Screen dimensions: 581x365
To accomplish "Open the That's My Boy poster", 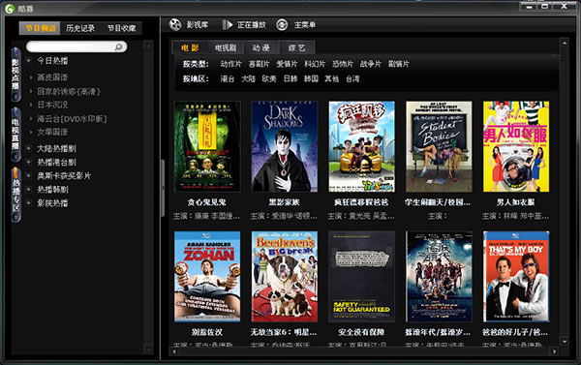I will pos(516,277).
